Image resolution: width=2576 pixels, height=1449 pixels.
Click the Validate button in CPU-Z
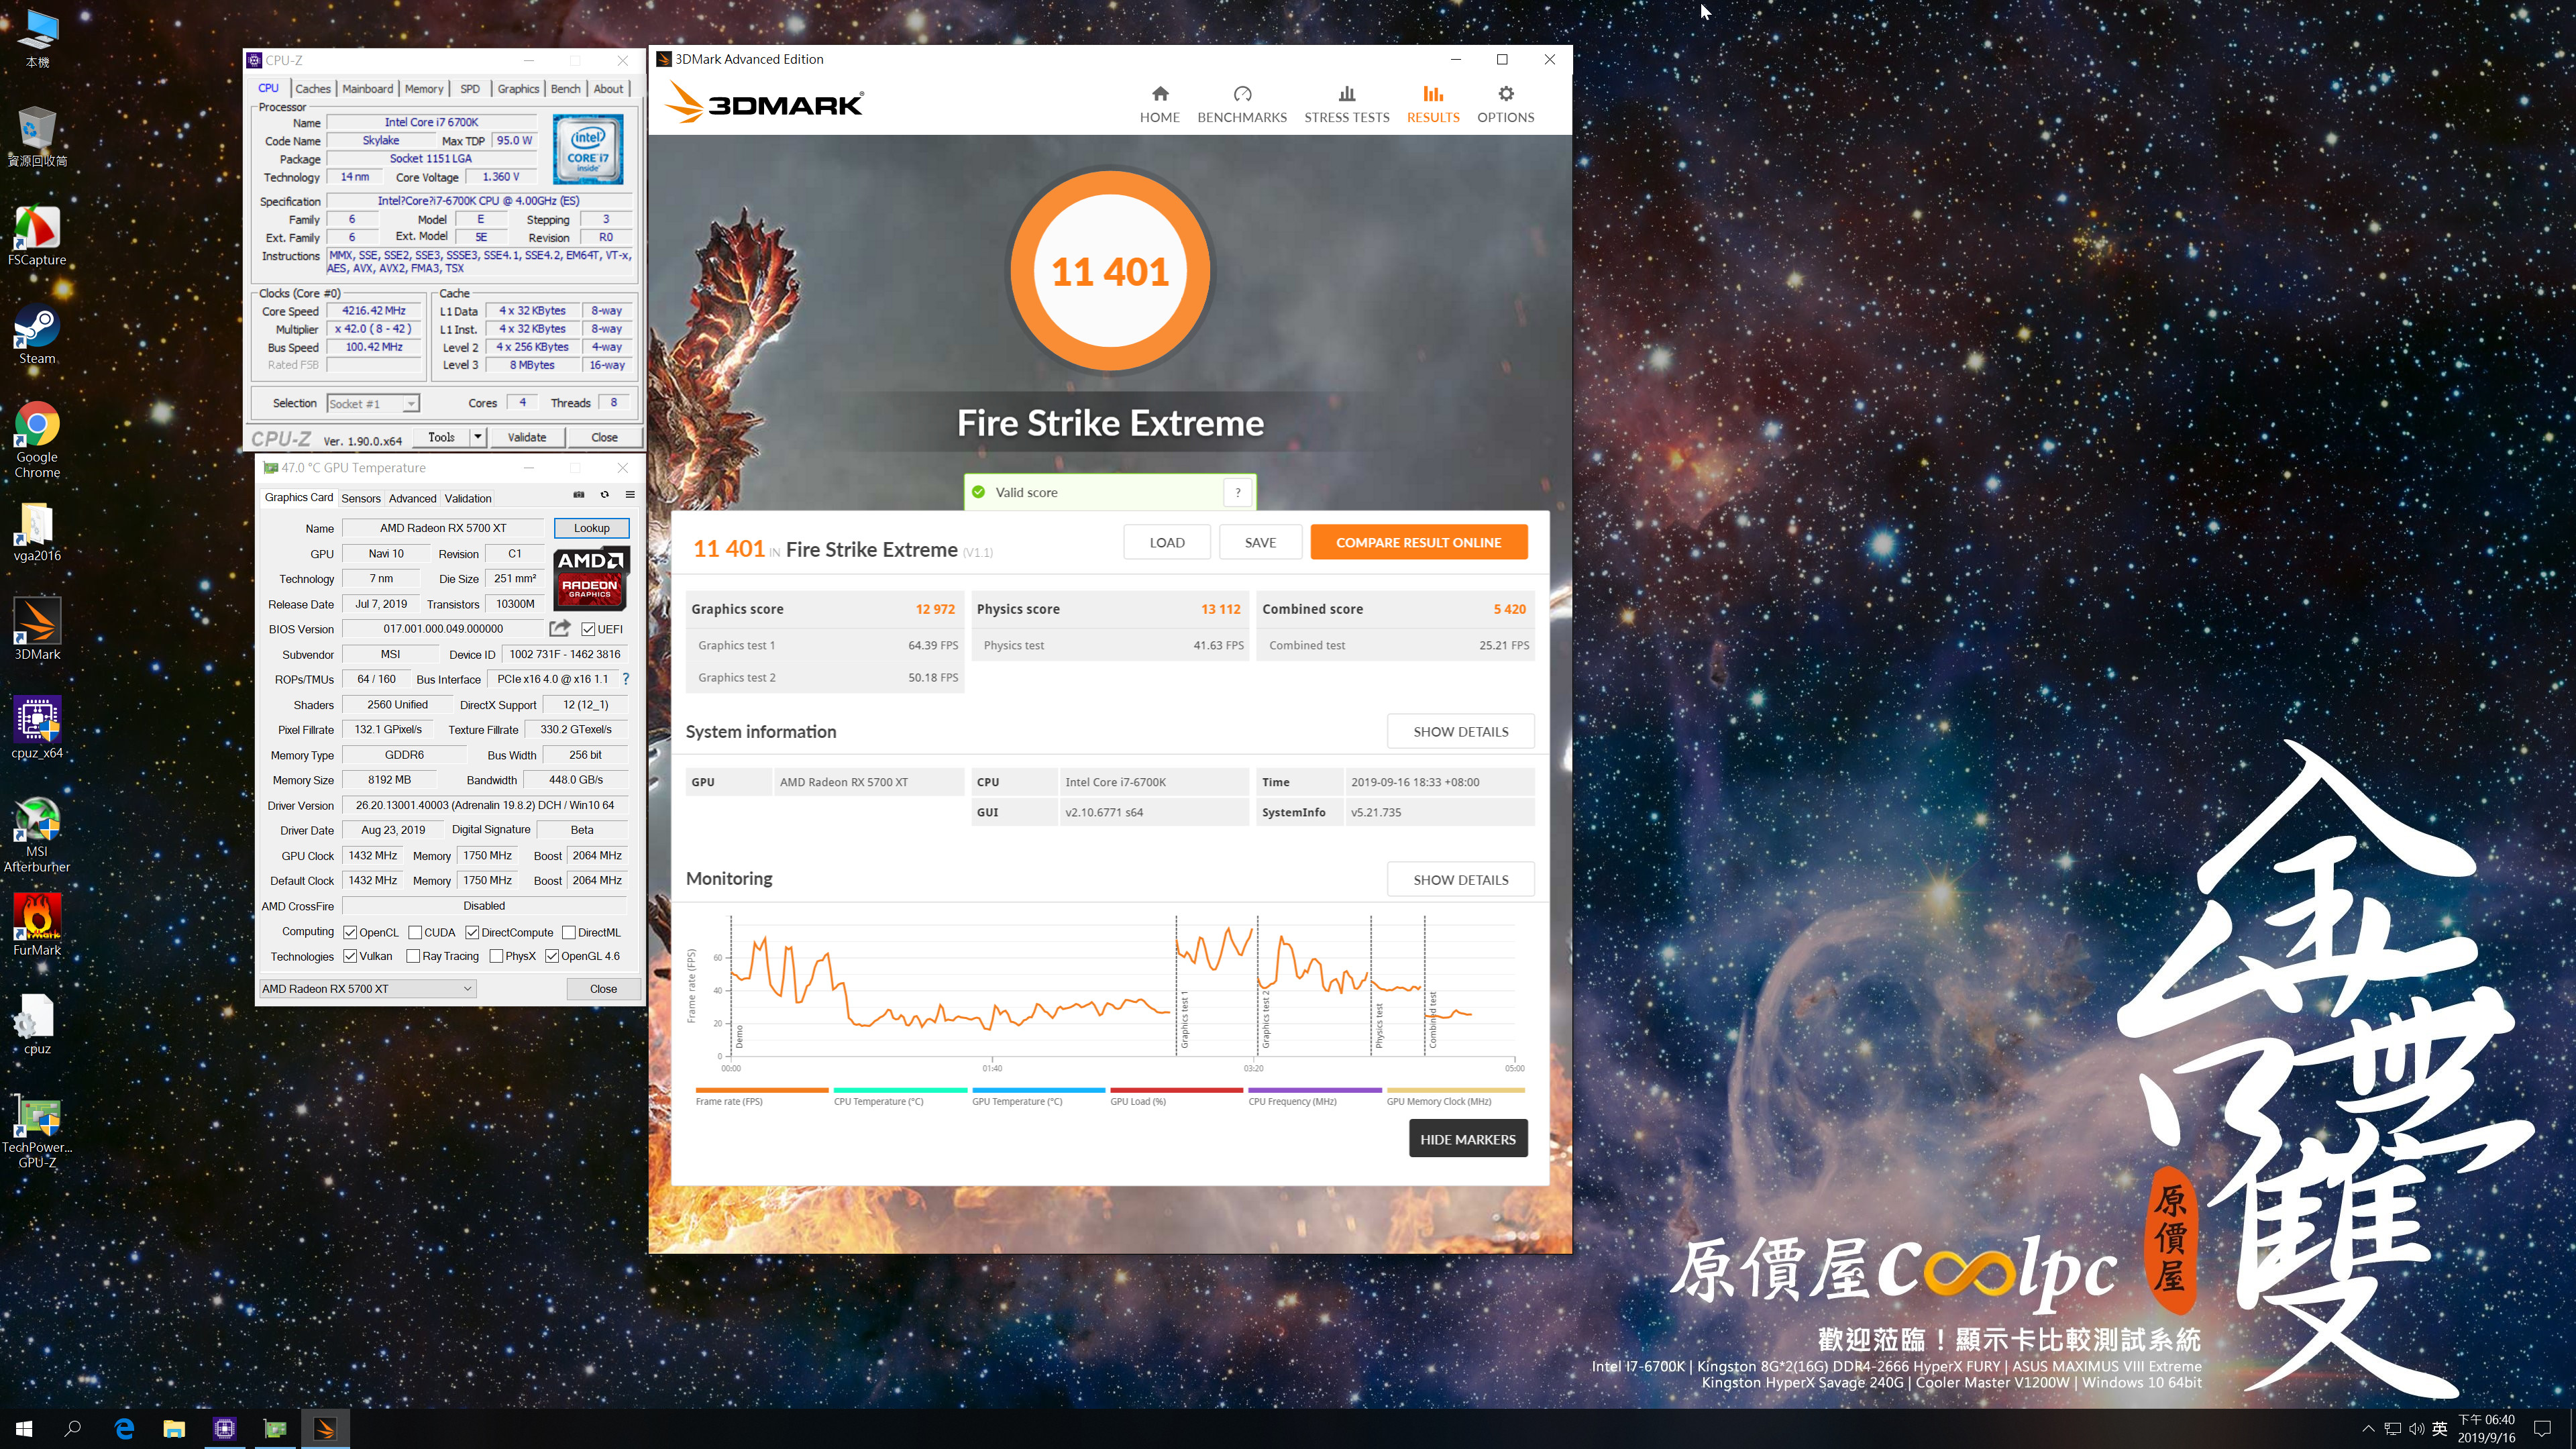tap(526, 437)
